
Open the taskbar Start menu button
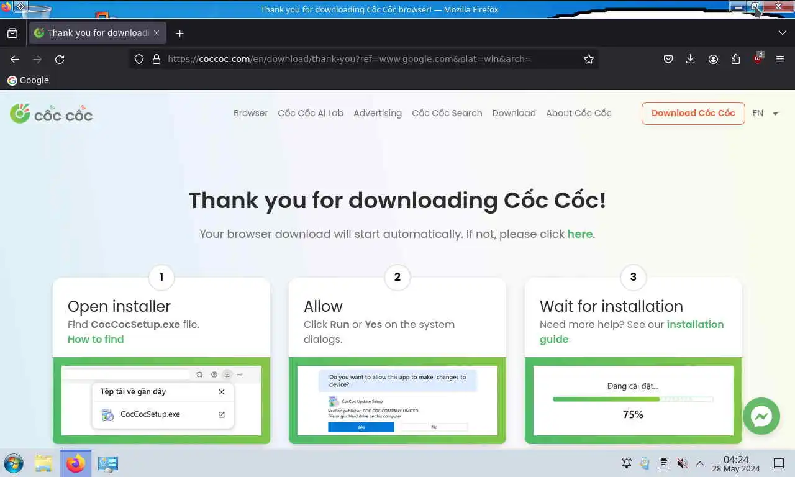coord(14,463)
